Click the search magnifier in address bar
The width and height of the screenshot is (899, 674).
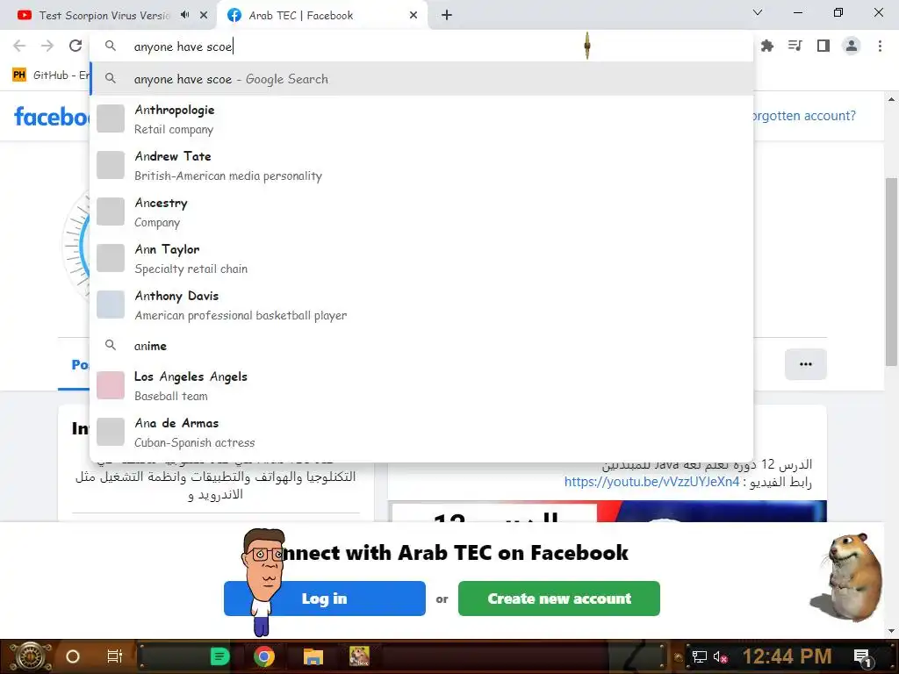coord(111,46)
